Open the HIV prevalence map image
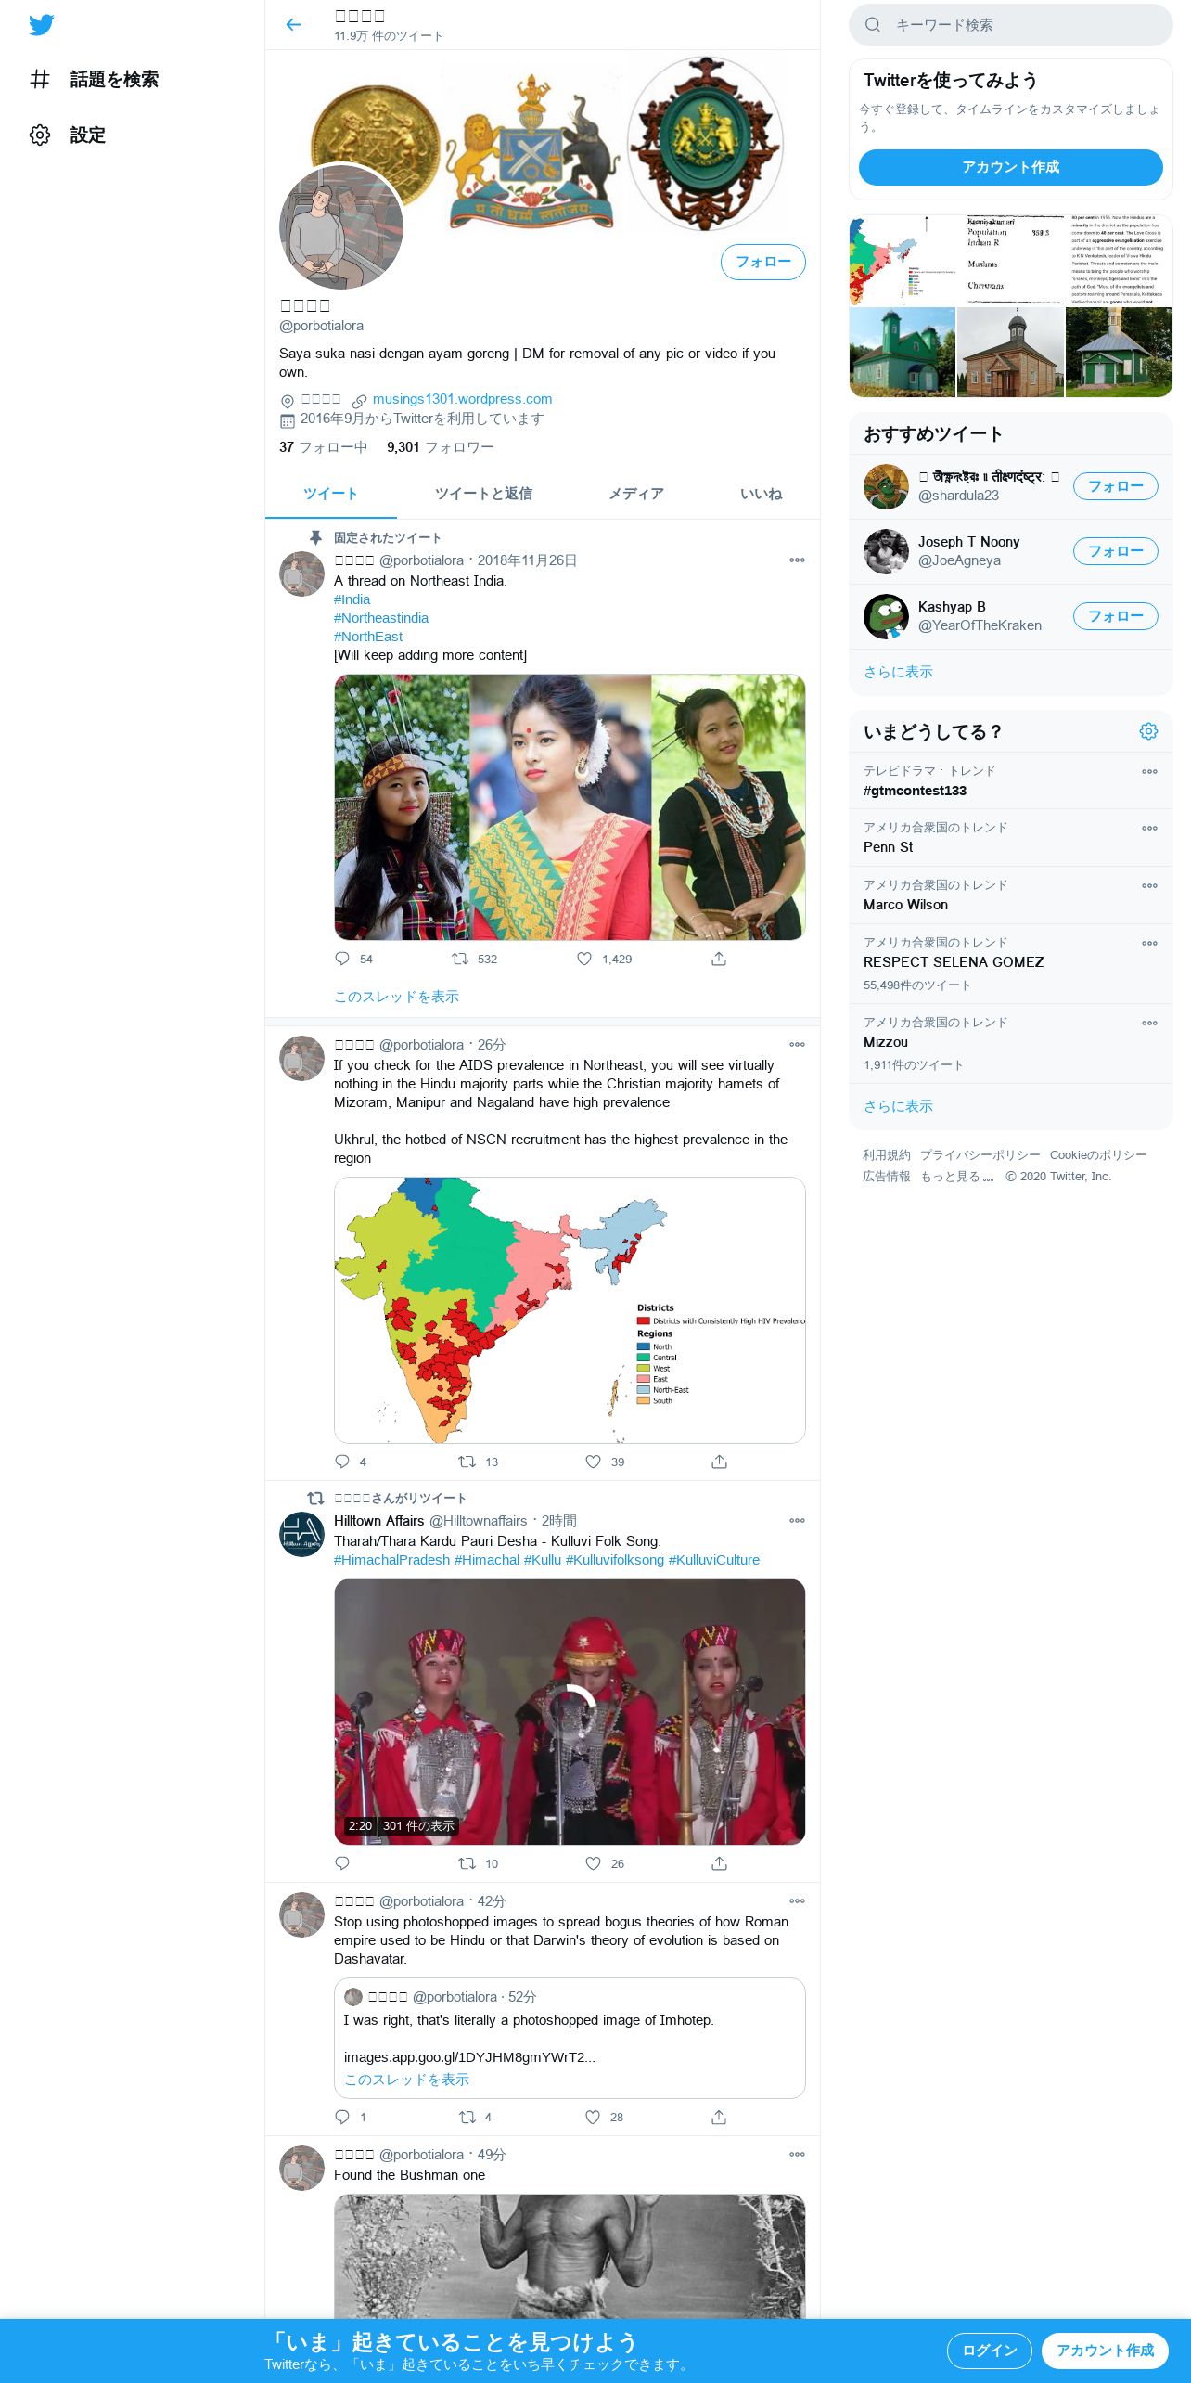The width and height of the screenshot is (1191, 2383). point(570,1310)
